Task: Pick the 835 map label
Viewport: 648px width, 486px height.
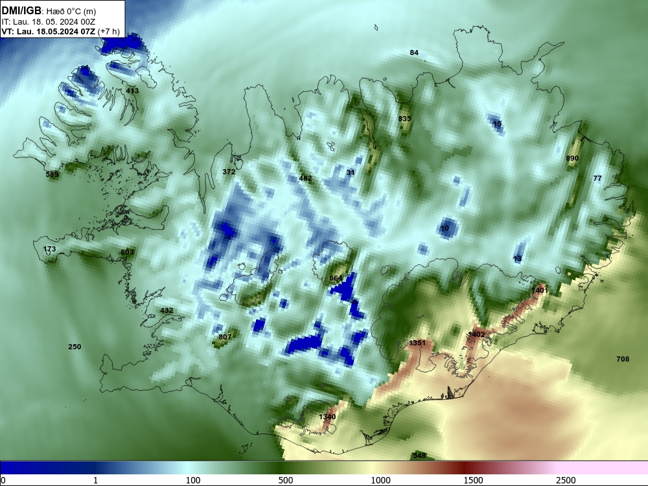Action: point(404,119)
